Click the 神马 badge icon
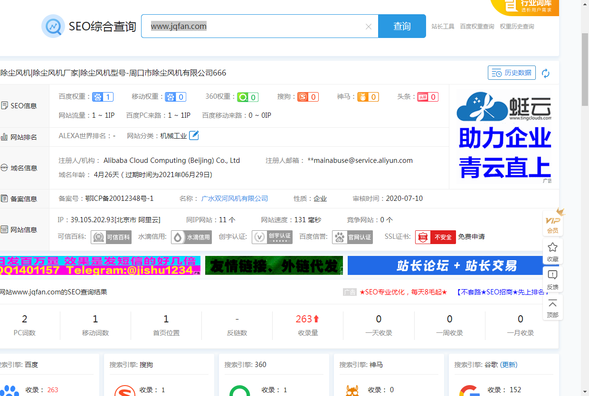Viewport: 589px width, 396px height. pyautogui.click(x=368, y=97)
